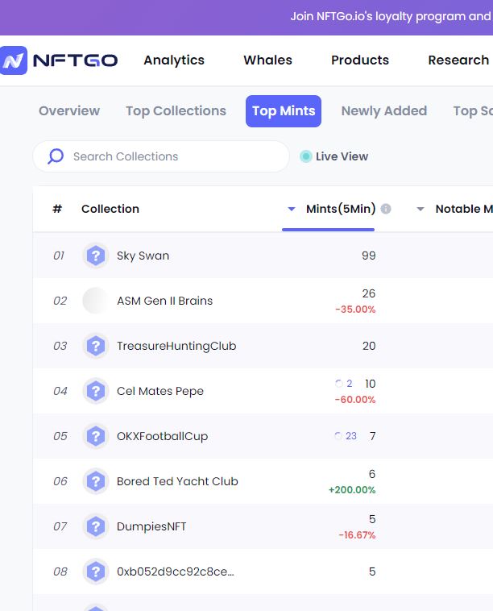Open the 0xb052d9cc92c8ce... collection
This screenshot has width=493, height=611.
pyautogui.click(x=176, y=572)
